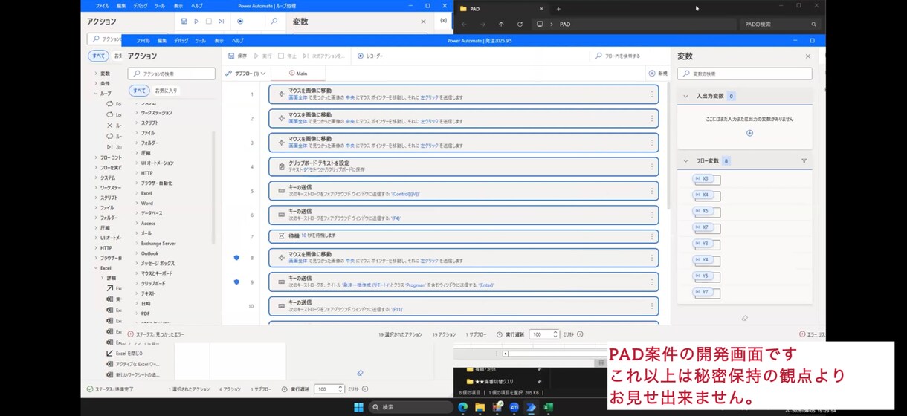Click the アクションの検索 search box

coord(170,74)
